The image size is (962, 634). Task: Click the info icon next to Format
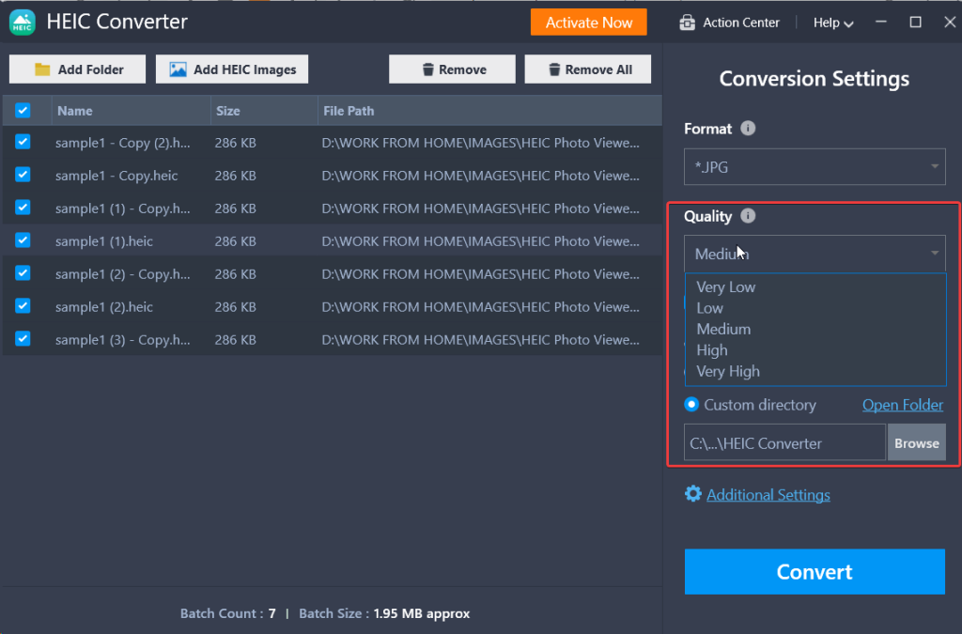(x=747, y=128)
